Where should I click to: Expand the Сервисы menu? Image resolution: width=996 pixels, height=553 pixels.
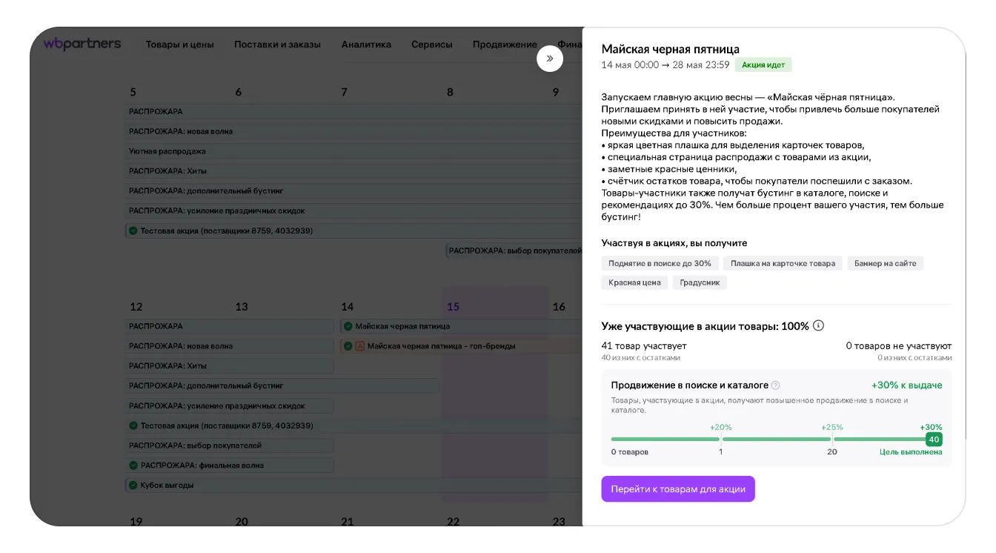[432, 44]
